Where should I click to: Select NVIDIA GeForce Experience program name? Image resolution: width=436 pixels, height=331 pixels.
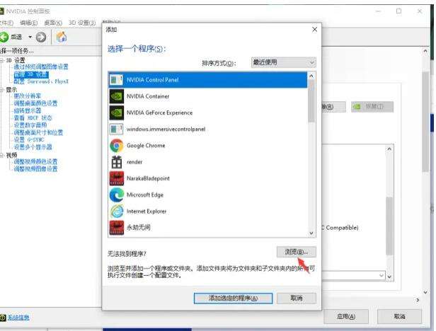(159, 112)
